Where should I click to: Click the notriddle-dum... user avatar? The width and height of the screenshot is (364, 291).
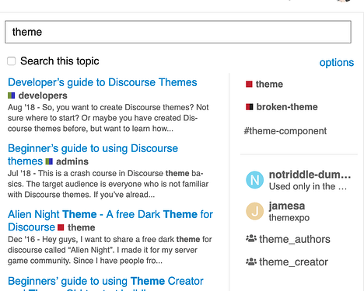click(x=255, y=180)
